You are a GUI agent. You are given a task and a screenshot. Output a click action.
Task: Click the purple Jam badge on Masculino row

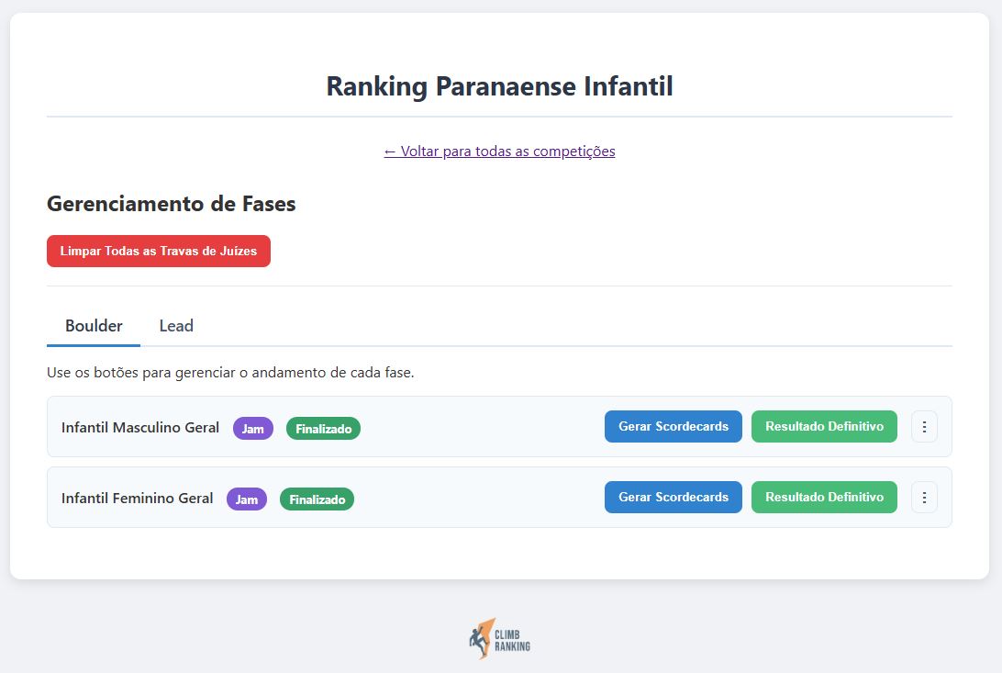click(x=253, y=428)
